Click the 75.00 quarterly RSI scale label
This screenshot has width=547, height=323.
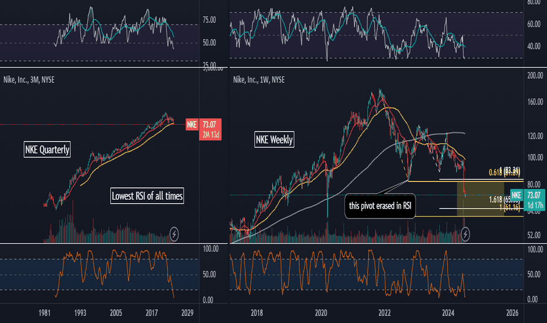pos(210,20)
